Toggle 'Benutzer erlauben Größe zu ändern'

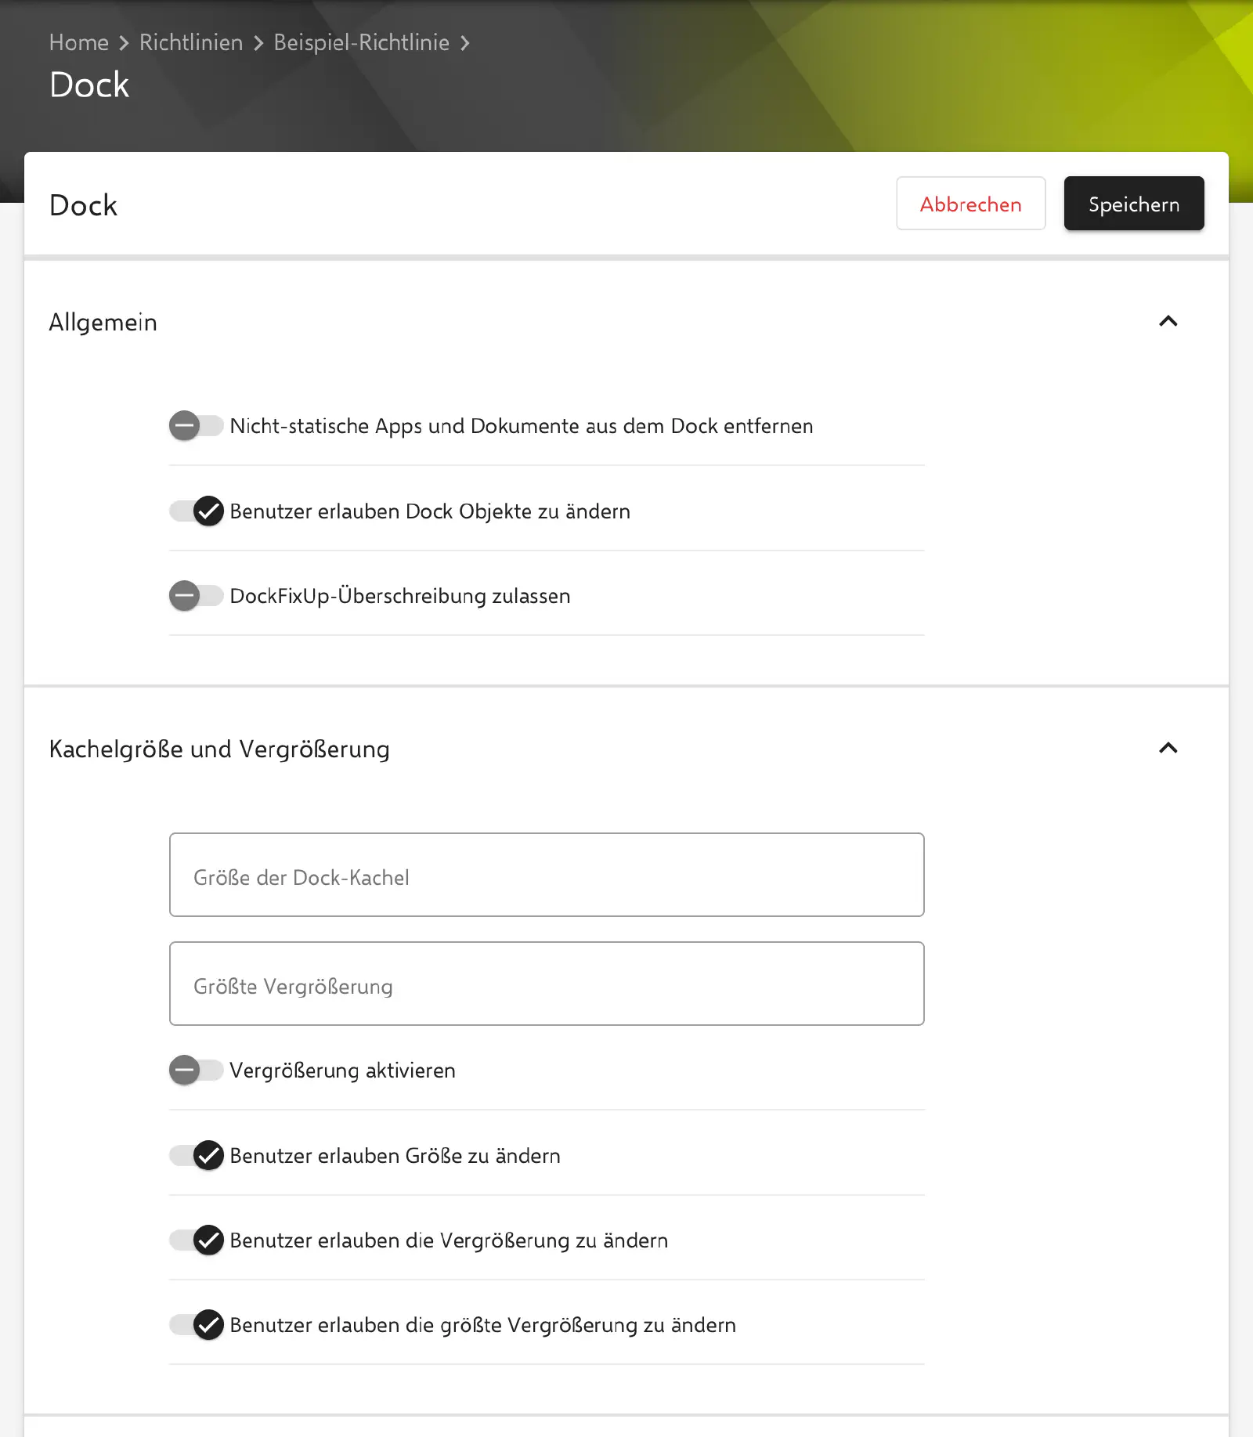pos(197,1156)
